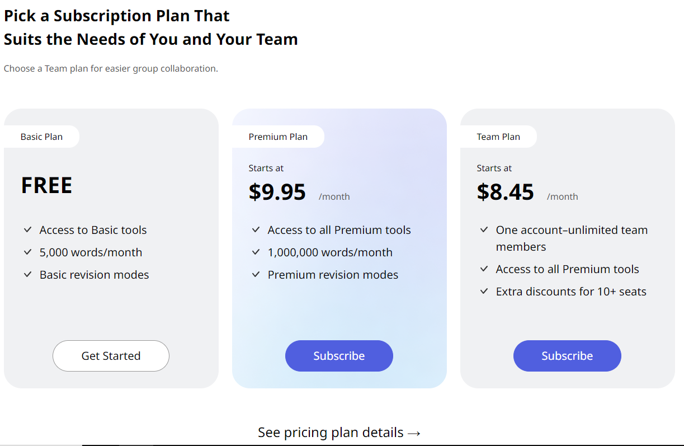Click checkmark beside Basic revision modes
Screen dimensions: 684x446
coord(27,274)
